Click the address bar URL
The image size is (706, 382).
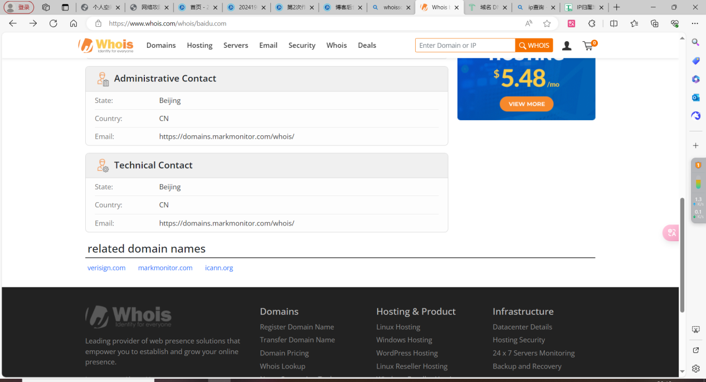click(x=167, y=23)
